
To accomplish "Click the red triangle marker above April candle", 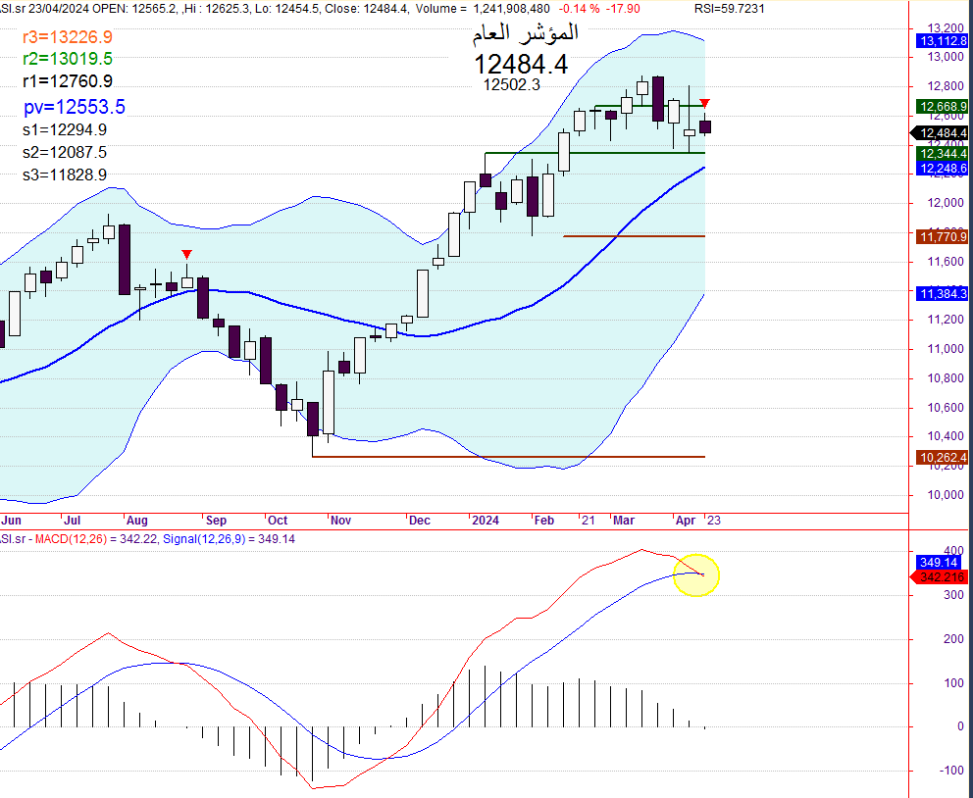I will click(x=704, y=103).
